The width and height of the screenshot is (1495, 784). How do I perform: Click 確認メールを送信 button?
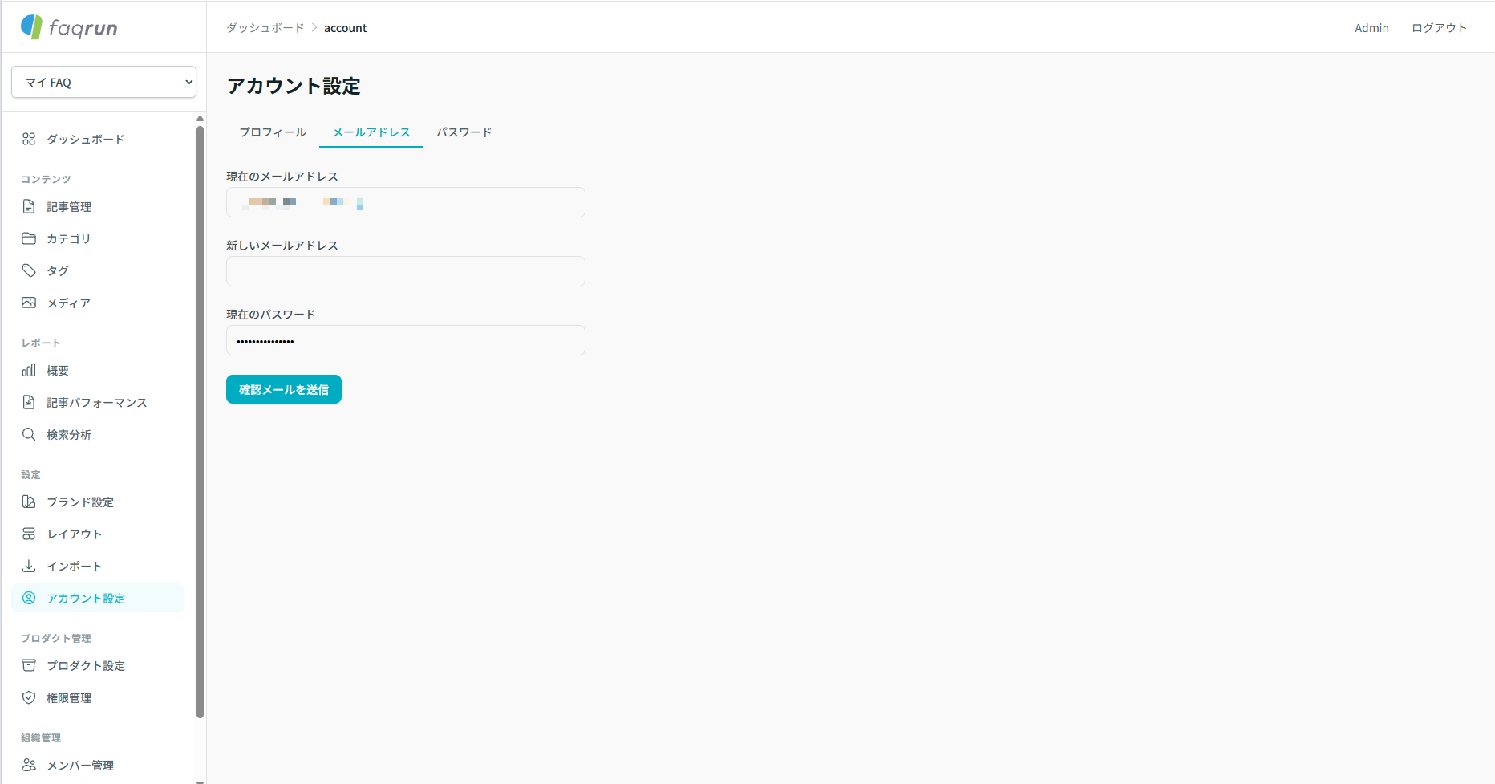[284, 389]
